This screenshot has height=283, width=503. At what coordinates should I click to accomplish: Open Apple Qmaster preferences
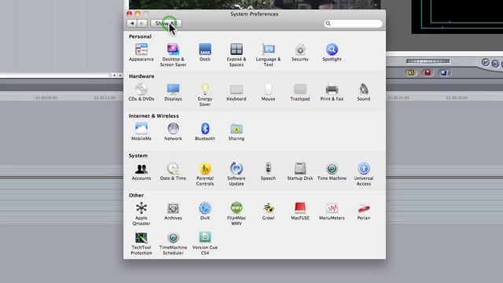(x=141, y=214)
